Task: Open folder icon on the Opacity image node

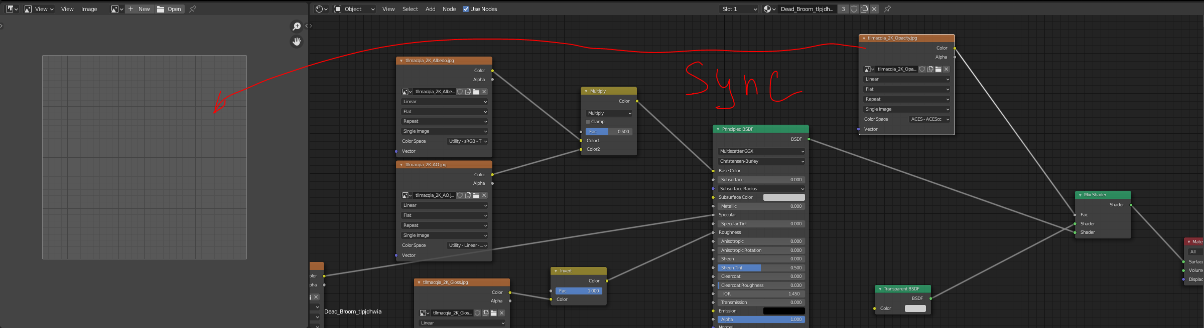Action: [938, 69]
